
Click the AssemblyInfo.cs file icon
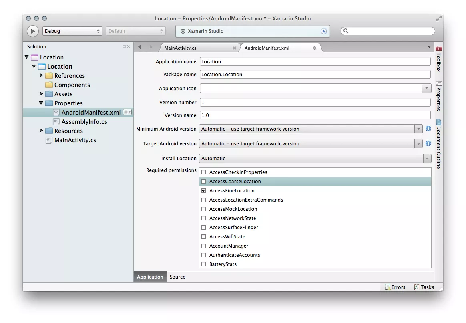pos(56,122)
